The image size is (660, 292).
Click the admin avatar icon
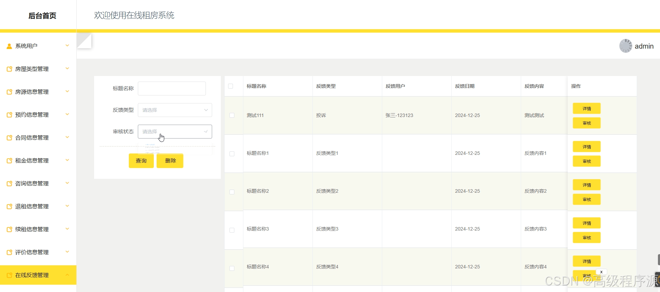pos(626,46)
